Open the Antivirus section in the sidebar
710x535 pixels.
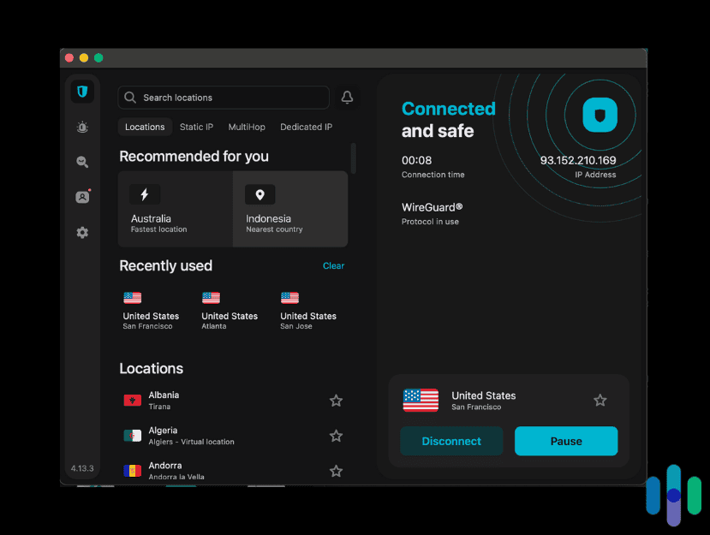pyautogui.click(x=81, y=127)
